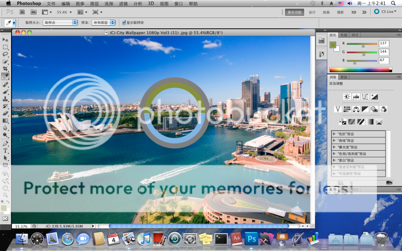
Task: Select the Eyedropper tool in the toolbox
Action: (x=5, y=76)
